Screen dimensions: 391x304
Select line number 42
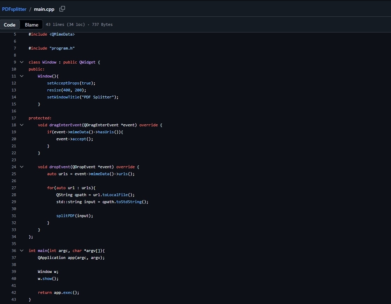[x=14, y=292]
